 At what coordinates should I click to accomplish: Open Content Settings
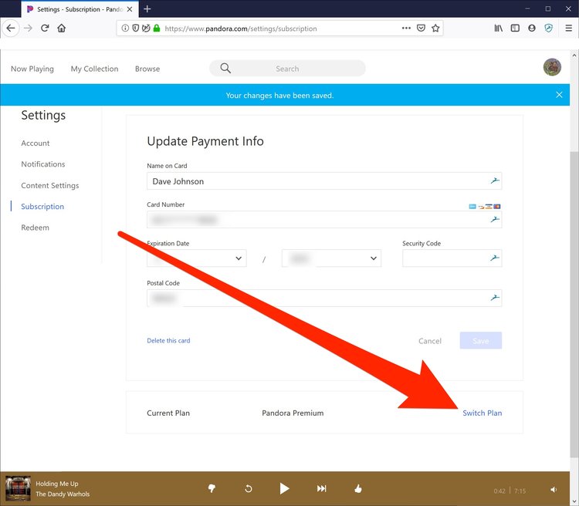coord(50,185)
